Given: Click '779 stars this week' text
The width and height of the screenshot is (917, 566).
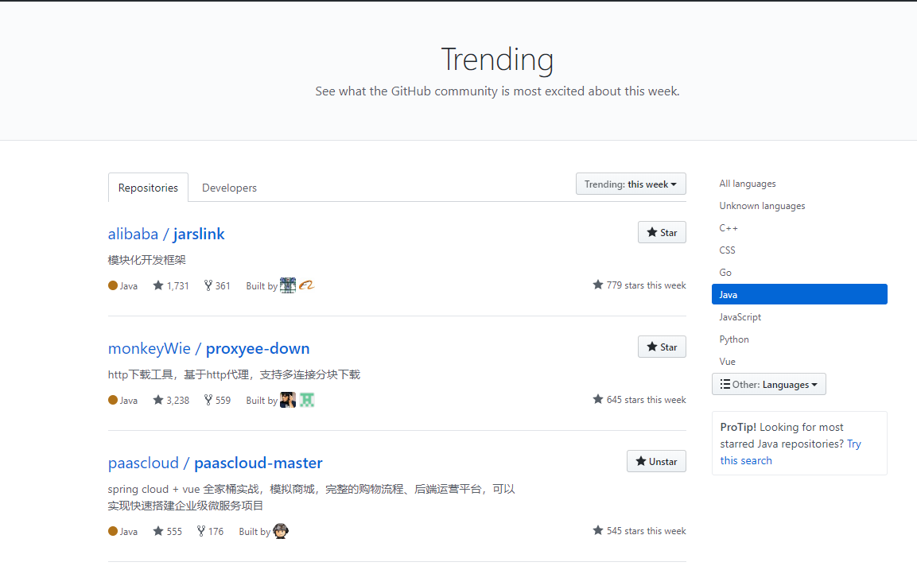Looking at the screenshot, I should click(639, 285).
